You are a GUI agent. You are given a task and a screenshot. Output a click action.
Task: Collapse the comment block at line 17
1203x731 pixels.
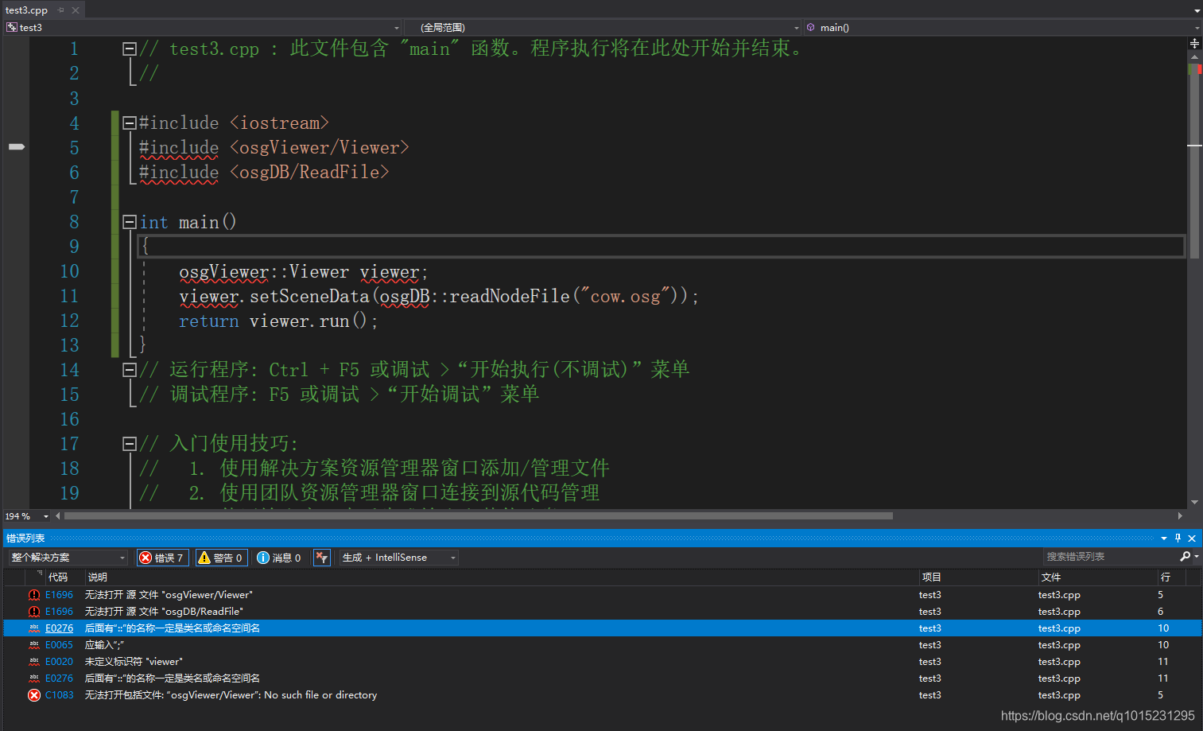coord(129,444)
